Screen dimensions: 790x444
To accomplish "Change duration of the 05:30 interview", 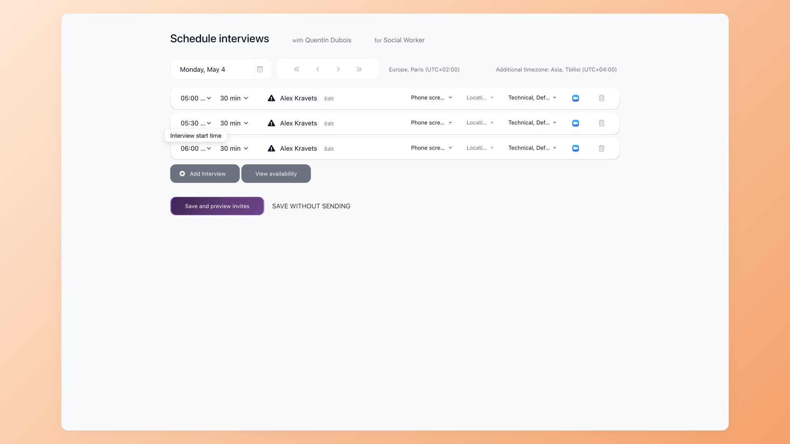I will 234,123.
